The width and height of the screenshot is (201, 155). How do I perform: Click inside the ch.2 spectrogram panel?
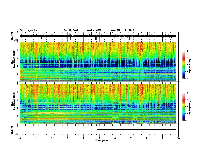98,104
